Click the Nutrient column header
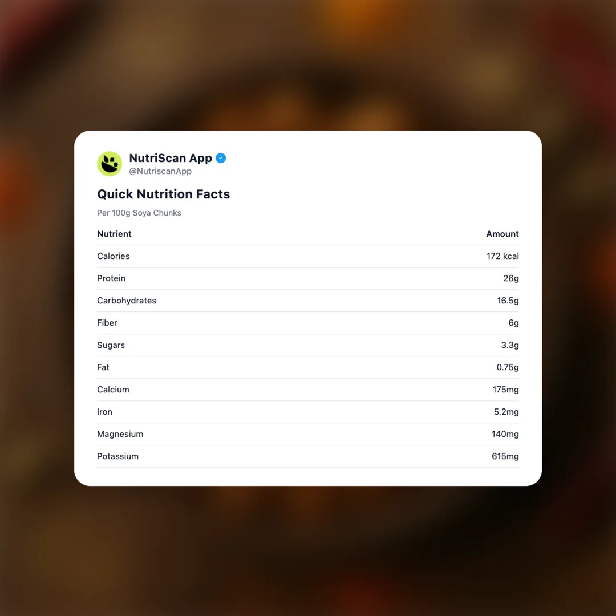This screenshot has height=616, width=616. point(114,234)
